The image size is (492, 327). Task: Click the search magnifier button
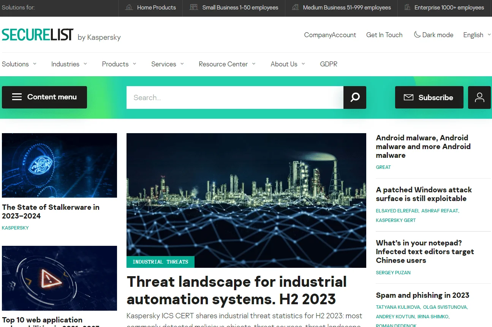355,97
